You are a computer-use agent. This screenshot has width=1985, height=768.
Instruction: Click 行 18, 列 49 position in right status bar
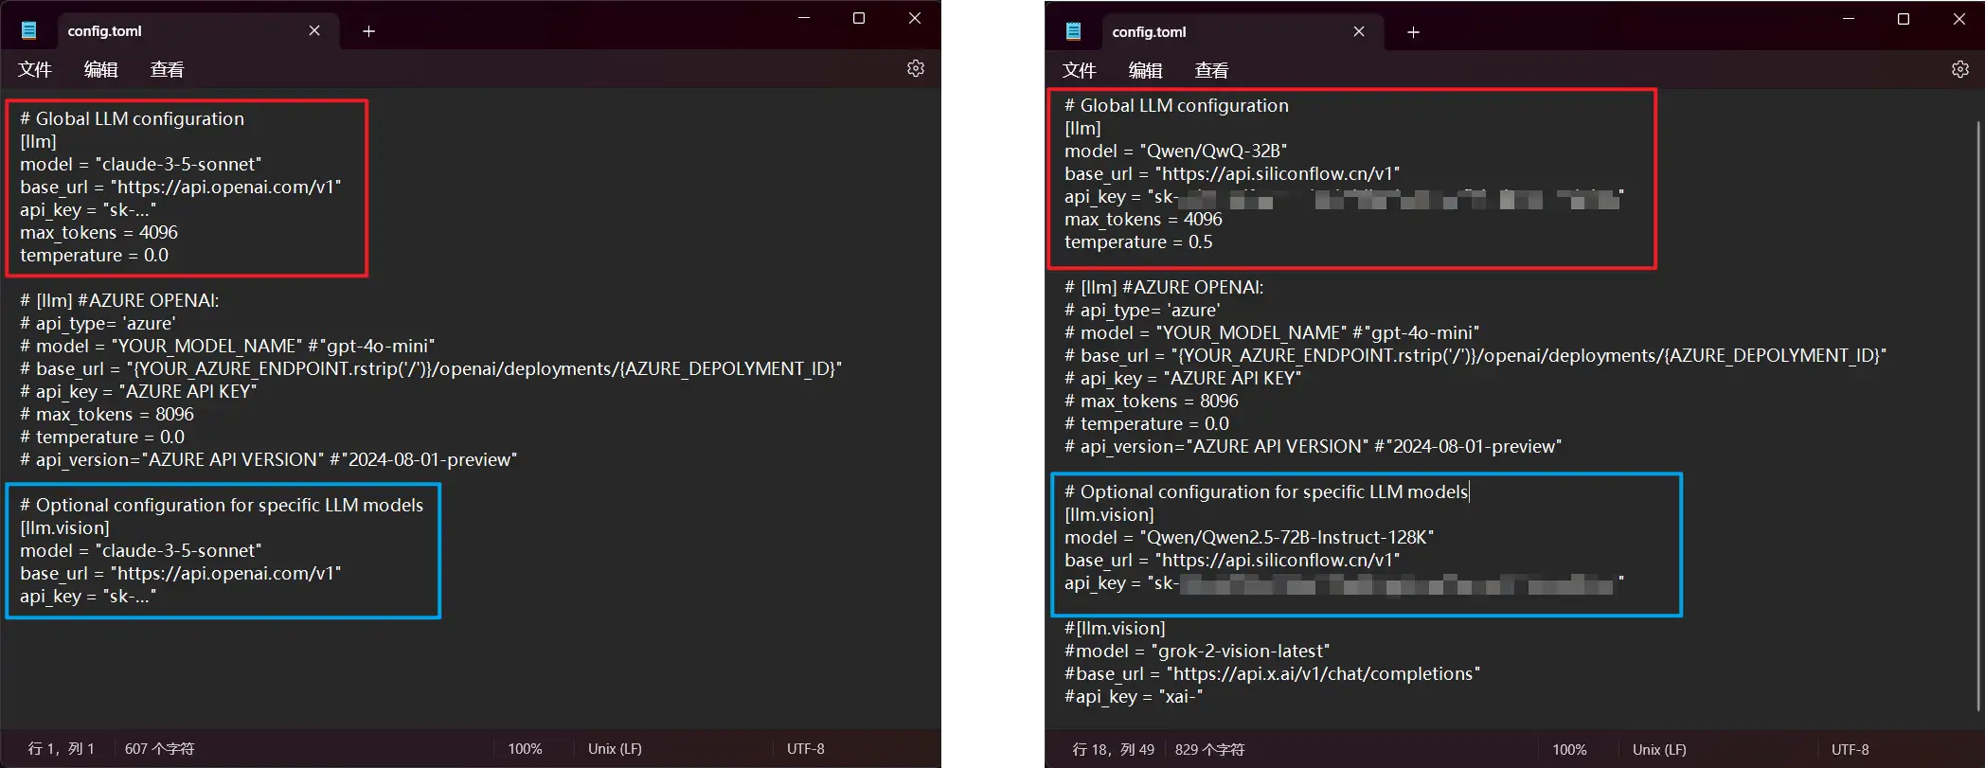click(1113, 749)
